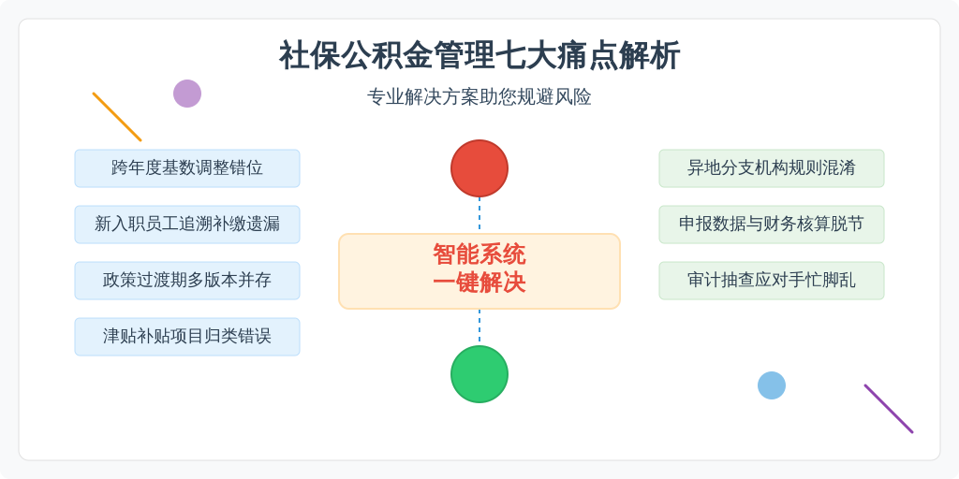Click the 一键解决 red text line
Viewport: 959px width, 479px height.
(479, 283)
